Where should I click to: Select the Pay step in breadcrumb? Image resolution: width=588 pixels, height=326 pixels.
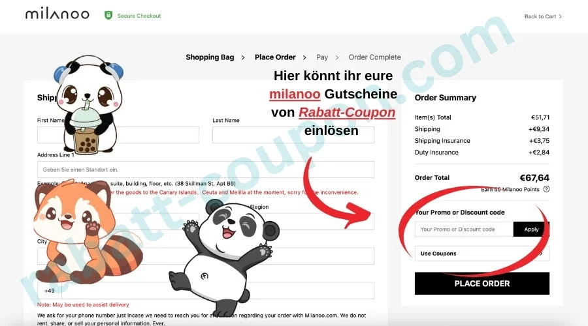pyautogui.click(x=321, y=57)
